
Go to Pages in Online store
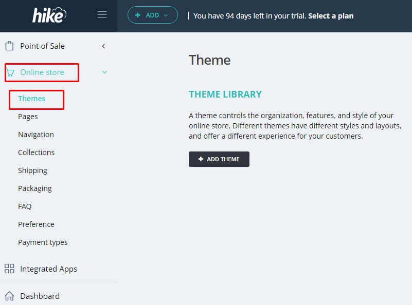coord(28,117)
